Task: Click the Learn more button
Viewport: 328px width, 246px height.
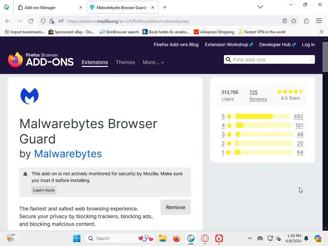Action: coord(44,190)
